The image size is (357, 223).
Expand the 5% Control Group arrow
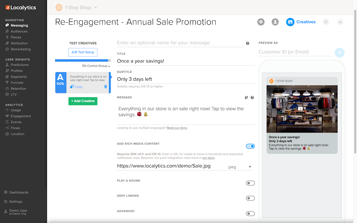tap(109, 66)
